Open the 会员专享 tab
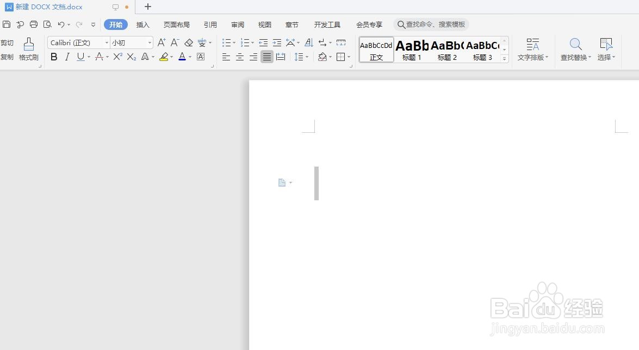 tap(369, 24)
